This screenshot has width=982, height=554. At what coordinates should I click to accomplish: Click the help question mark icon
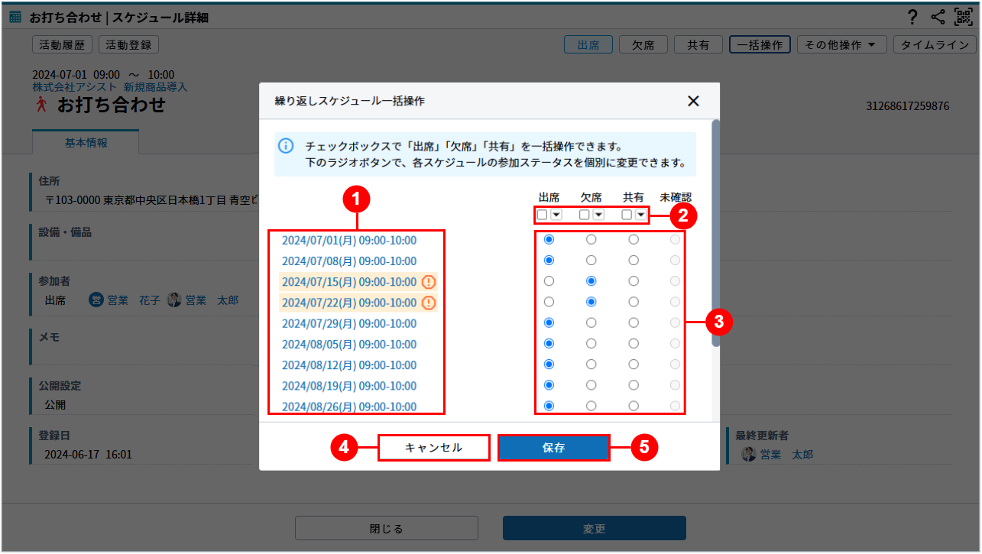(x=912, y=18)
